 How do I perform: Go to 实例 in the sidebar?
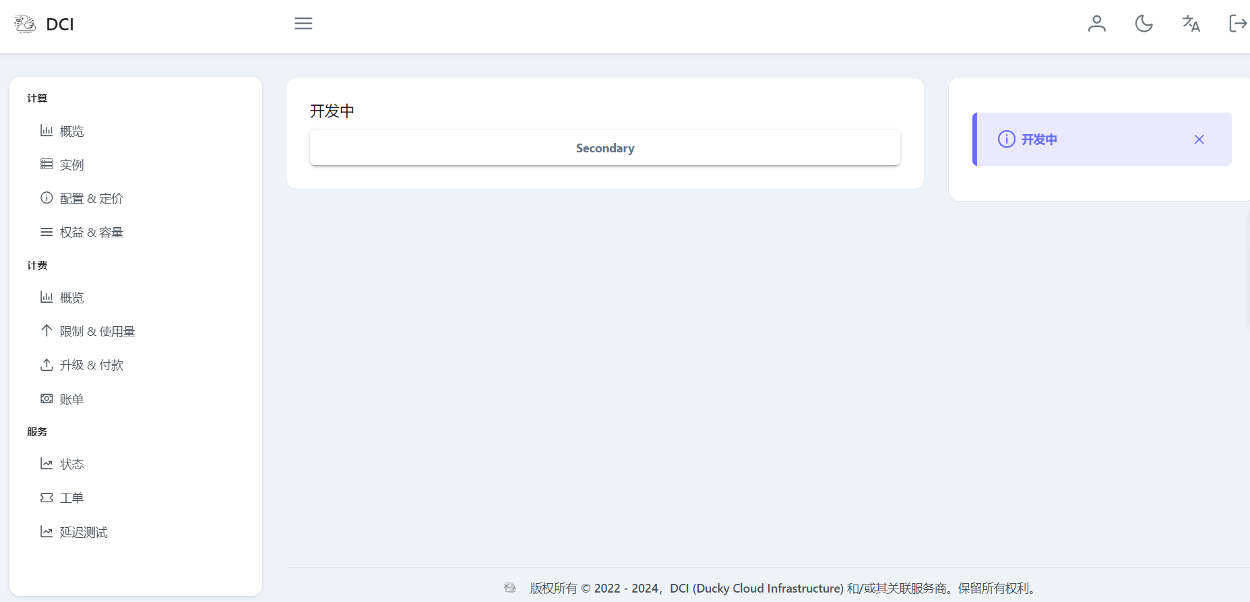coord(71,164)
